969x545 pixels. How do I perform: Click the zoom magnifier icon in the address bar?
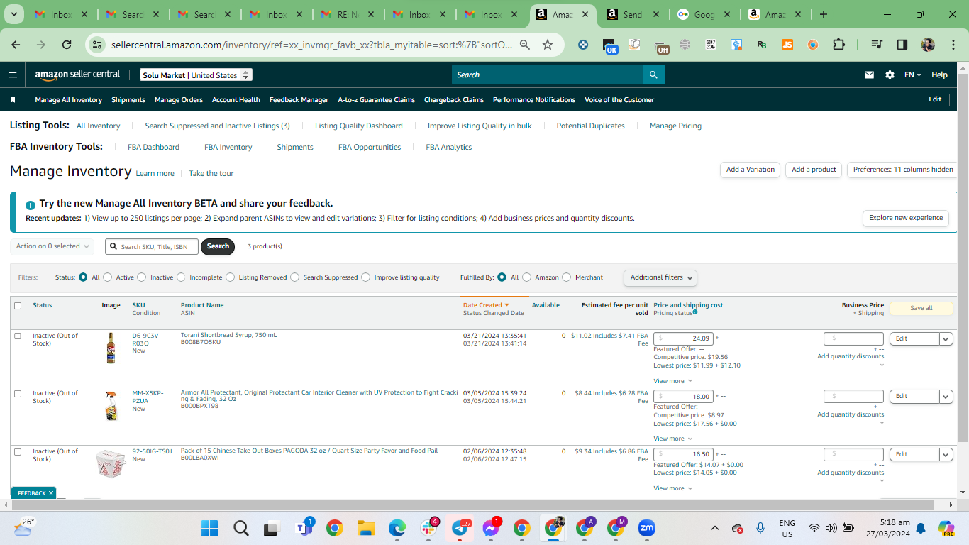(x=525, y=45)
